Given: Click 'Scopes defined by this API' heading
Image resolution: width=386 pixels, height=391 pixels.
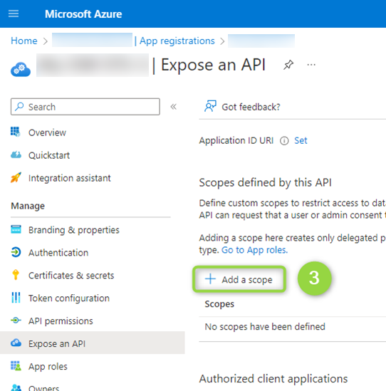Looking at the screenshot, I should tap(265, 183).
